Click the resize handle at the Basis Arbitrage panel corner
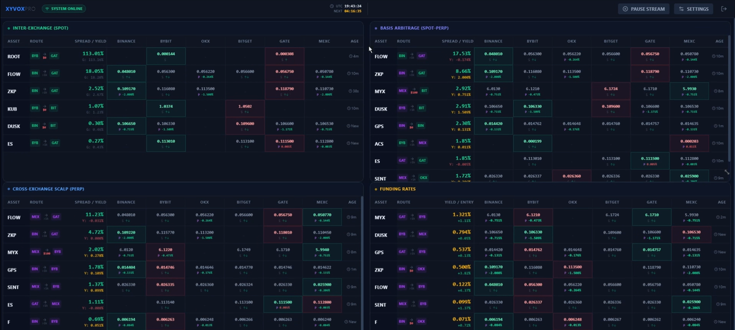This screenshot has height=330, width=735. coord(727,172)
